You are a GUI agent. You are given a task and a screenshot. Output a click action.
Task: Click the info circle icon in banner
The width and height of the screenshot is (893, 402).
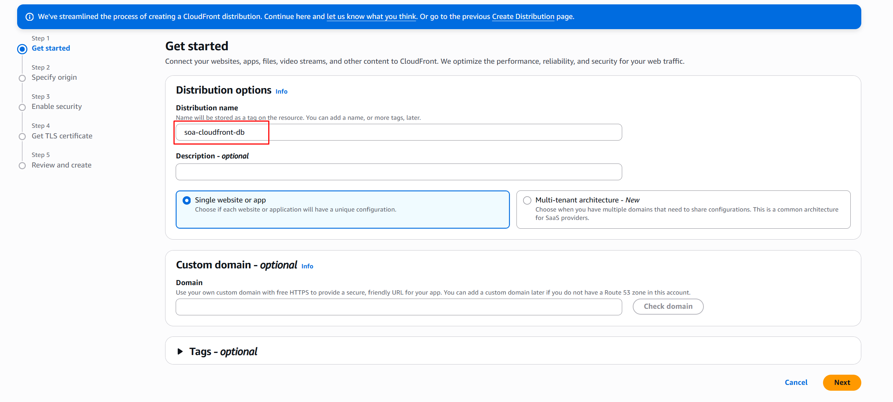(x=30, y=17)
